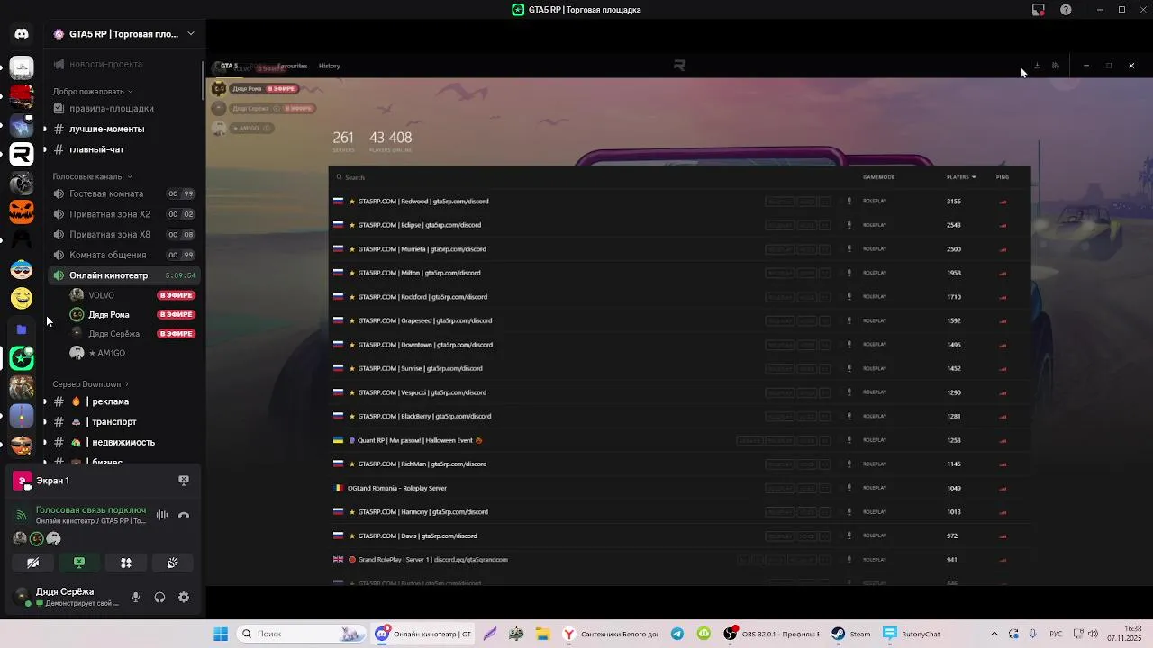Expand the лучшие-моменты channel arrow

(45, 129)
